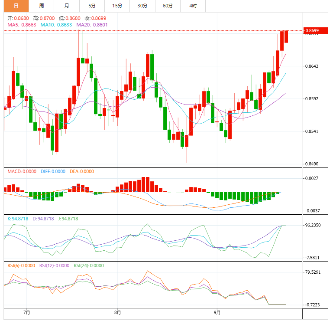
Task: Select the MA20 moving average label
Action: [x=92, y=25]
